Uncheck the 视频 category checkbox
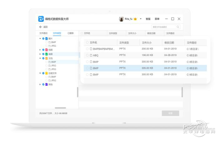221x143 pixels. [x=43, y=50]
